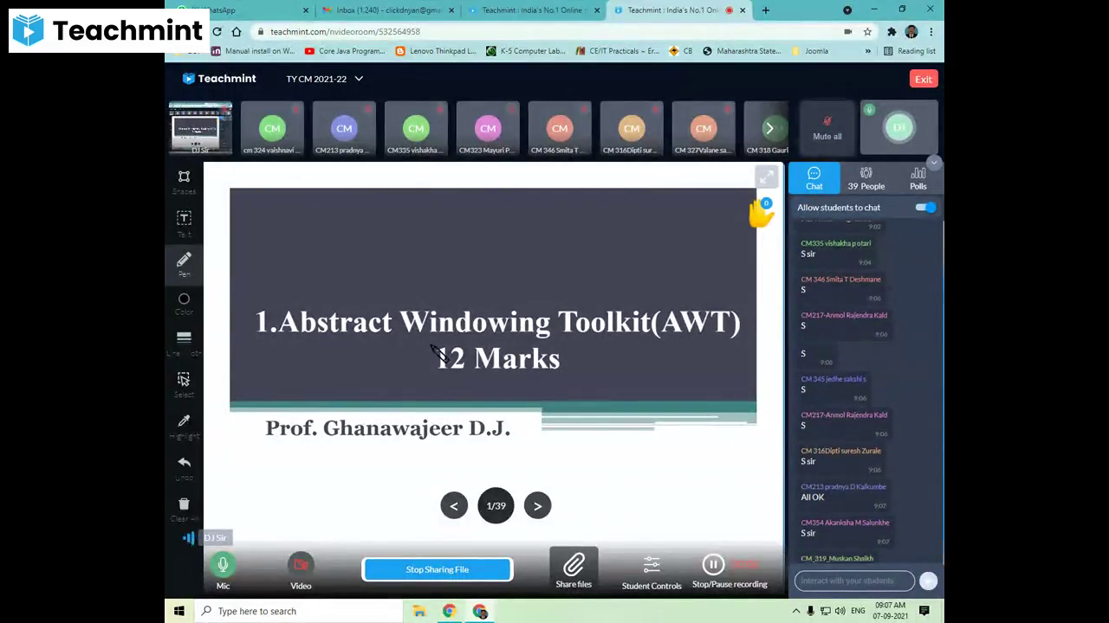Select CM335 vishakha participant avatar
The height and width of the screenshot is (623, 1109).
tap(416, 128)
